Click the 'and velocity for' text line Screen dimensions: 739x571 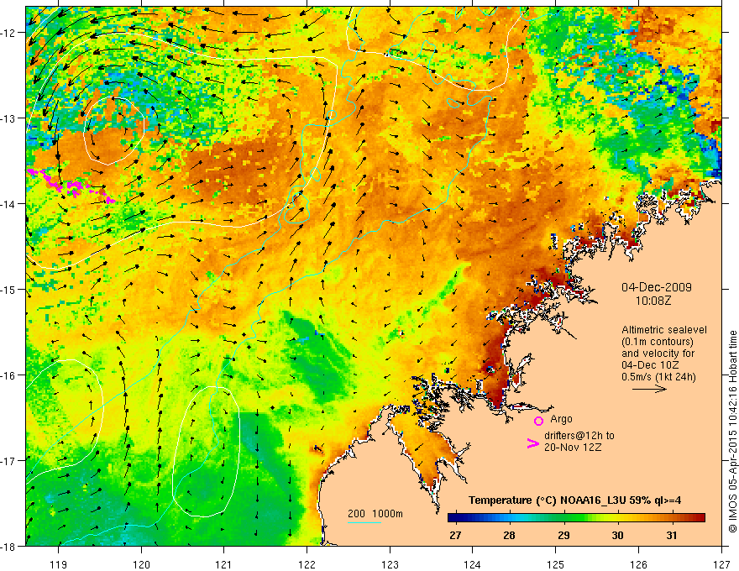[658, 354]
